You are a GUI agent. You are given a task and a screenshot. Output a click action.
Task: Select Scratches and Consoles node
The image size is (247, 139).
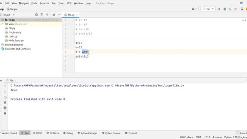click(x=18, y=49)
